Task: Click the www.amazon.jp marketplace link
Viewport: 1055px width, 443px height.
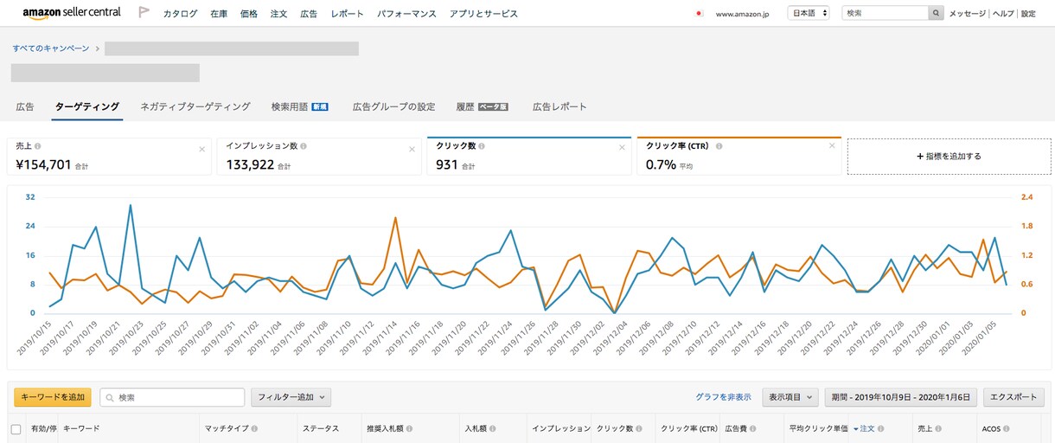Action: click(x=742, y=14)
